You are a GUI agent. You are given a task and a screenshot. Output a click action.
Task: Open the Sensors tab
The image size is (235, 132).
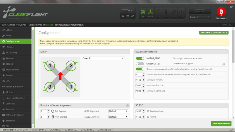click(16, 109)
